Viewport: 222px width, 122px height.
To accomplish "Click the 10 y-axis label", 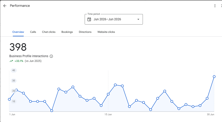I will tap(14, 101).
